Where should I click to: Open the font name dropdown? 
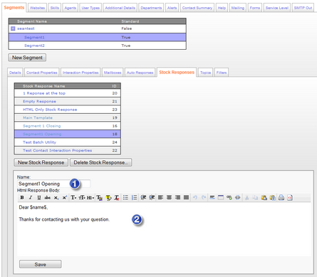(73, 197)
